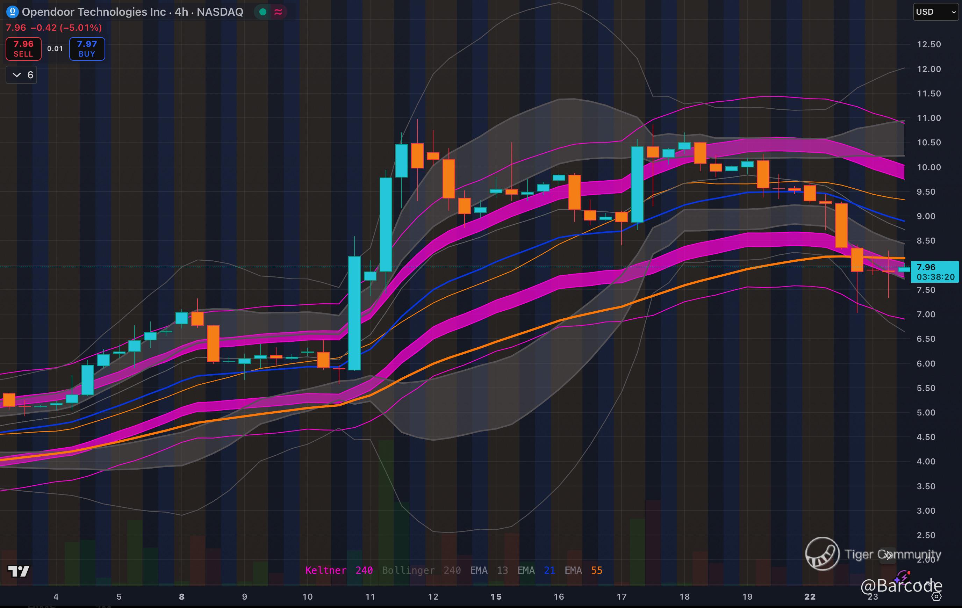Click the Opendoor Technologies Inc symbol title
The height and width of the screenshot is (608, 962).
(x=93, y=12)
